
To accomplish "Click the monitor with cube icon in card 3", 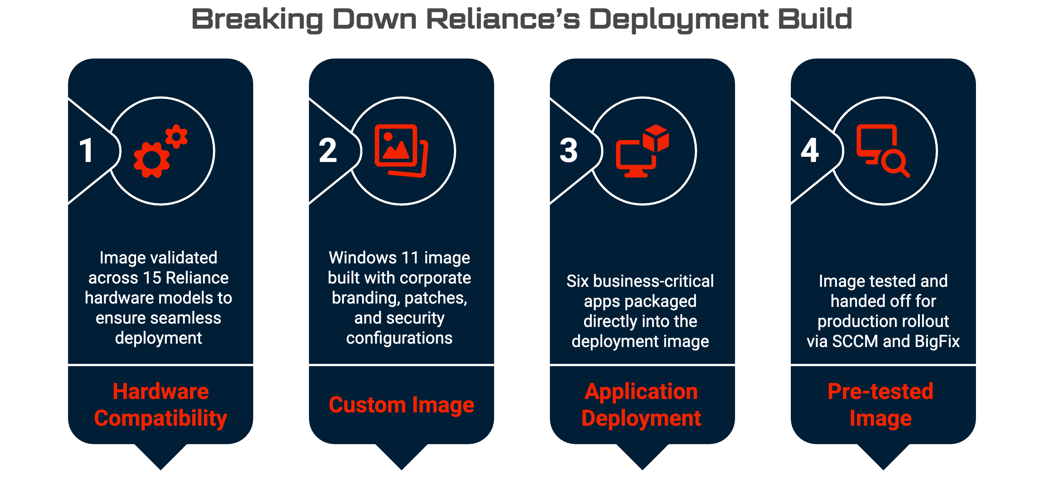I will (x=642, y=151).
